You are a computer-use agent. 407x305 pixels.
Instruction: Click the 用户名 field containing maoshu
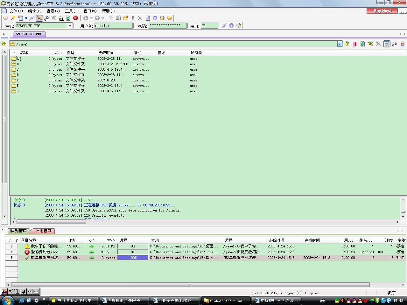[x=113, y=26]
